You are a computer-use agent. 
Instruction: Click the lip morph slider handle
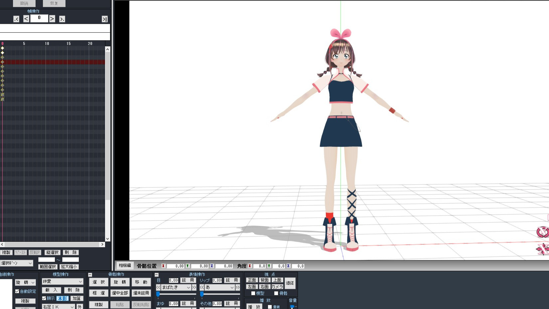202,294
